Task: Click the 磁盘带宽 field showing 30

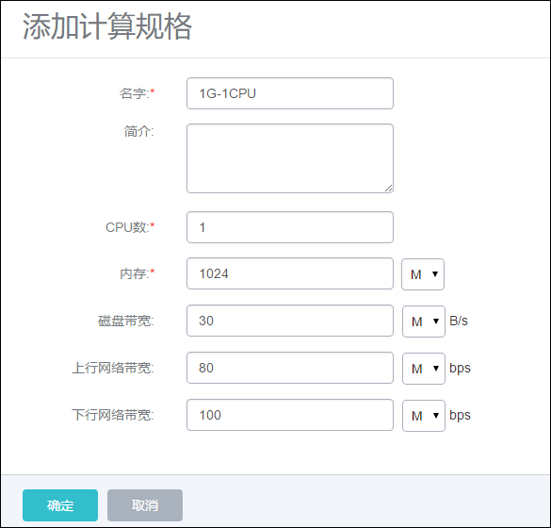Action: pos(290,321)
